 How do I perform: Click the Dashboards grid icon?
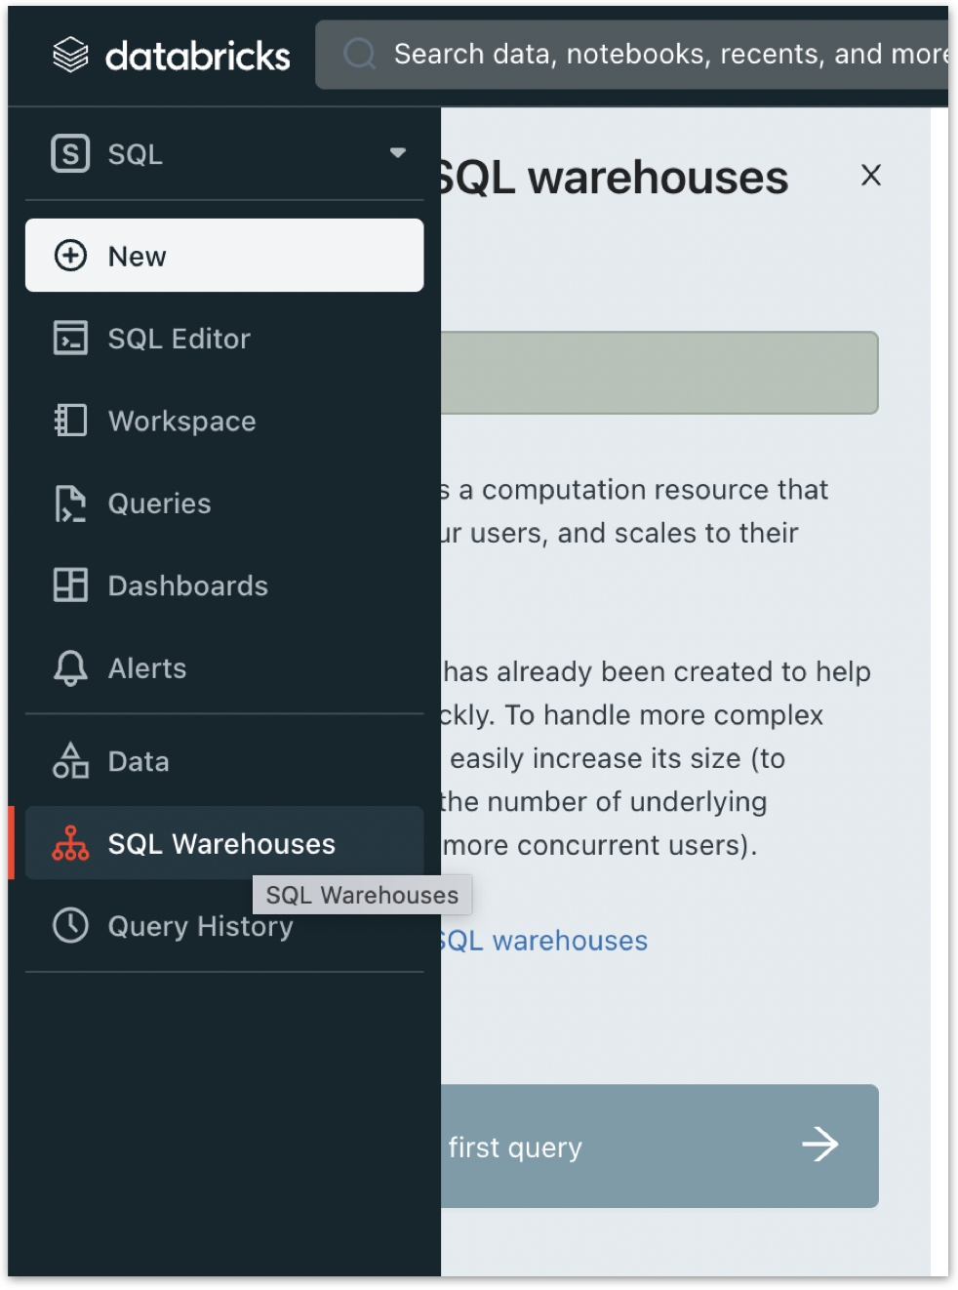[x=70, y=585]
